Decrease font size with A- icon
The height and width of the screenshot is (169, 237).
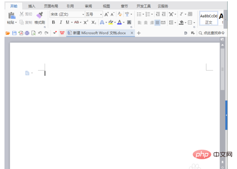tap(112, 14)
